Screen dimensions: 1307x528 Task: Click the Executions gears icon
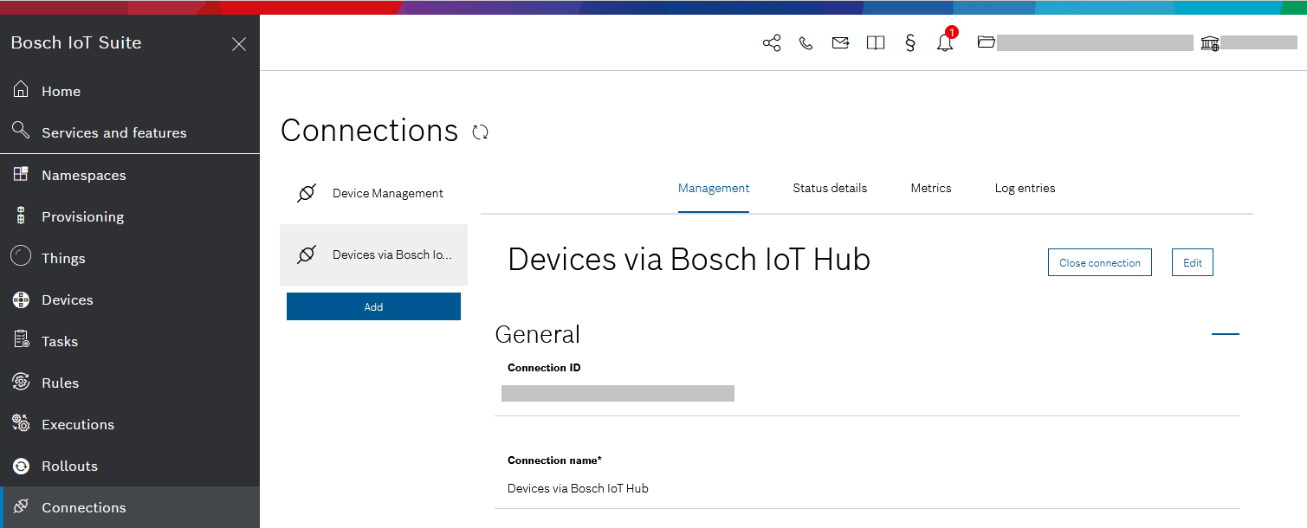[x=21, y=423]
